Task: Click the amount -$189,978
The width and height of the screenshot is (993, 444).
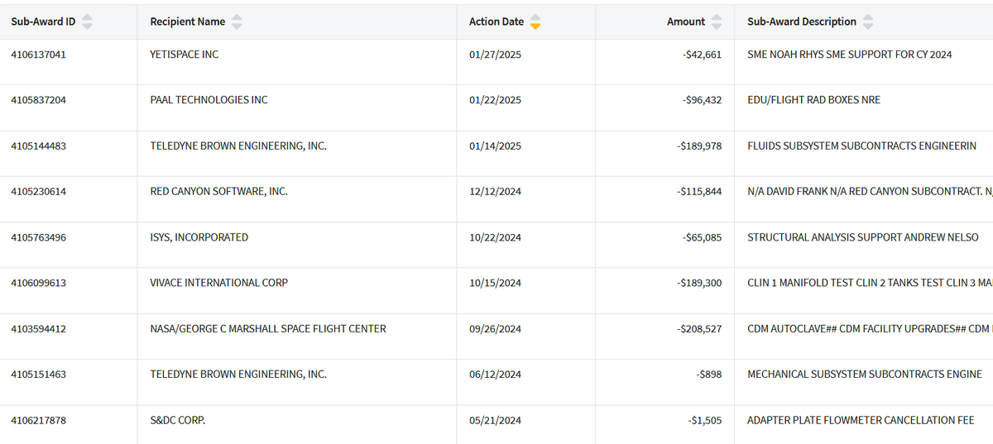Action: 700,146
